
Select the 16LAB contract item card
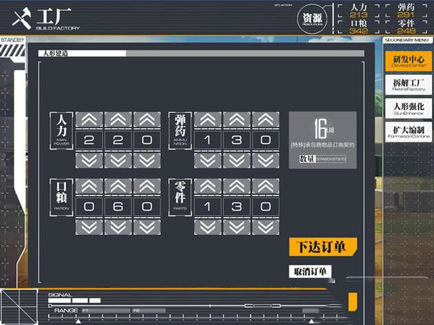(322, 139)
